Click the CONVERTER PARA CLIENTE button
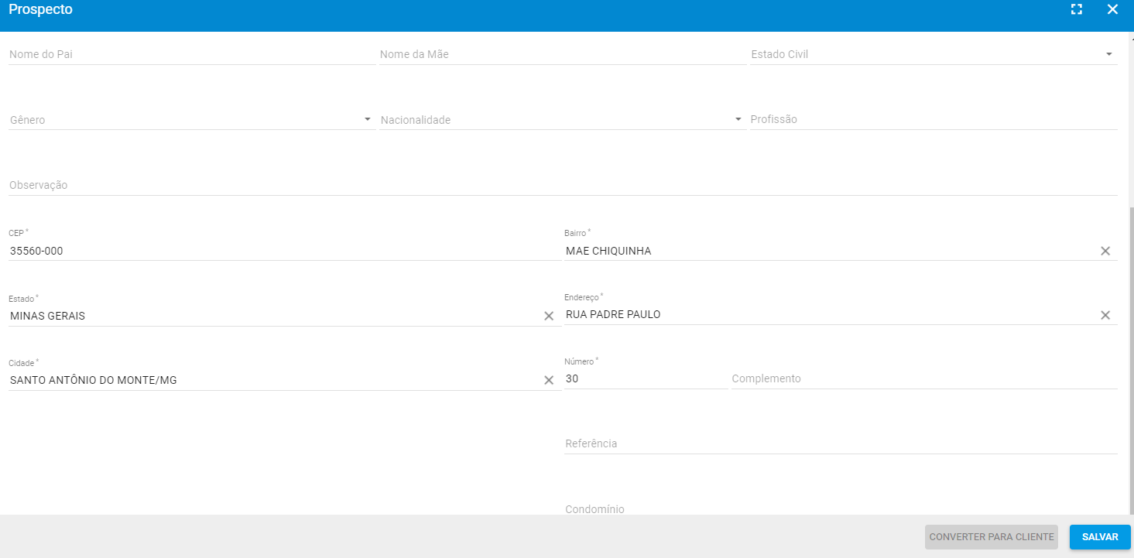Screen dimensions: 1134x558 (991, 537)
